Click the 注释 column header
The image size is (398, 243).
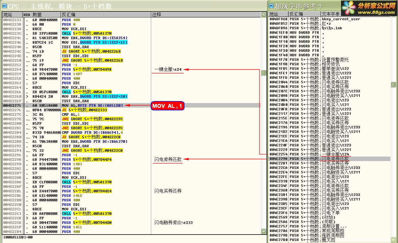pos(206,15)
